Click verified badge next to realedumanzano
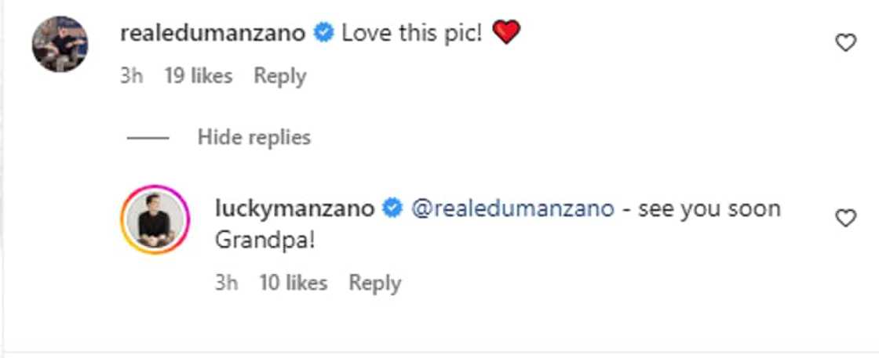This screenshot has height=358, width=879. tap(323, 34)
